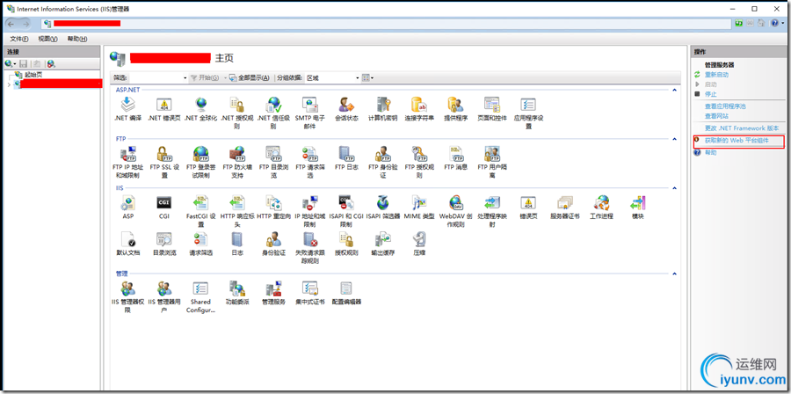The height and width of the screenshot is (394, 791).
Task: Open the 压缩 feature icon
Action: pos(419,239)
